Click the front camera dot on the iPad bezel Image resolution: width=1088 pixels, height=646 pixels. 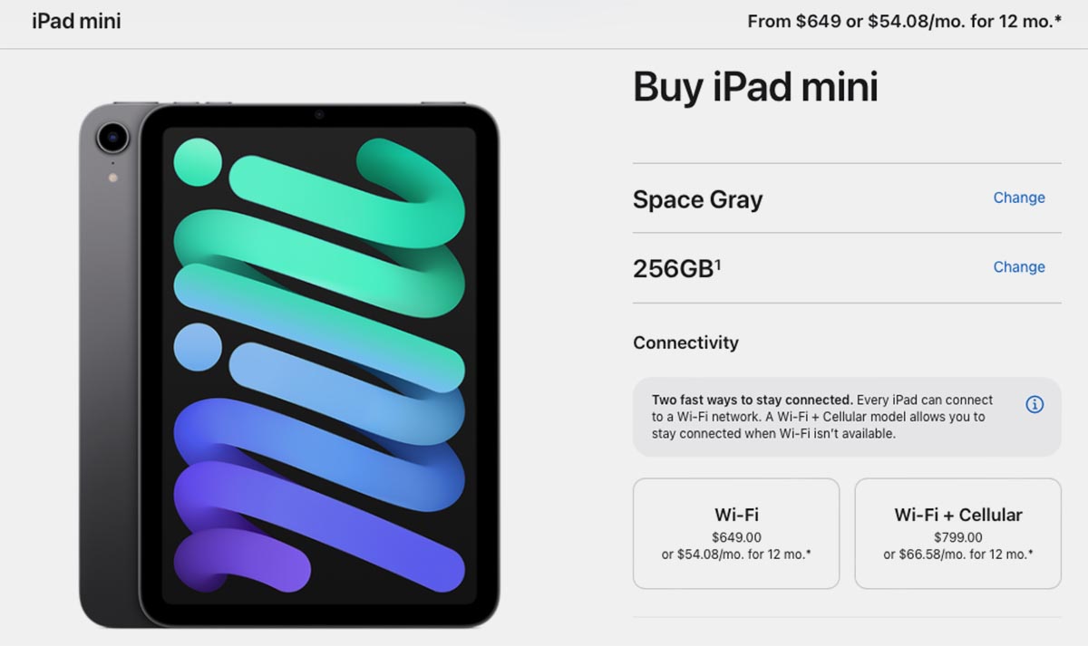319,115
